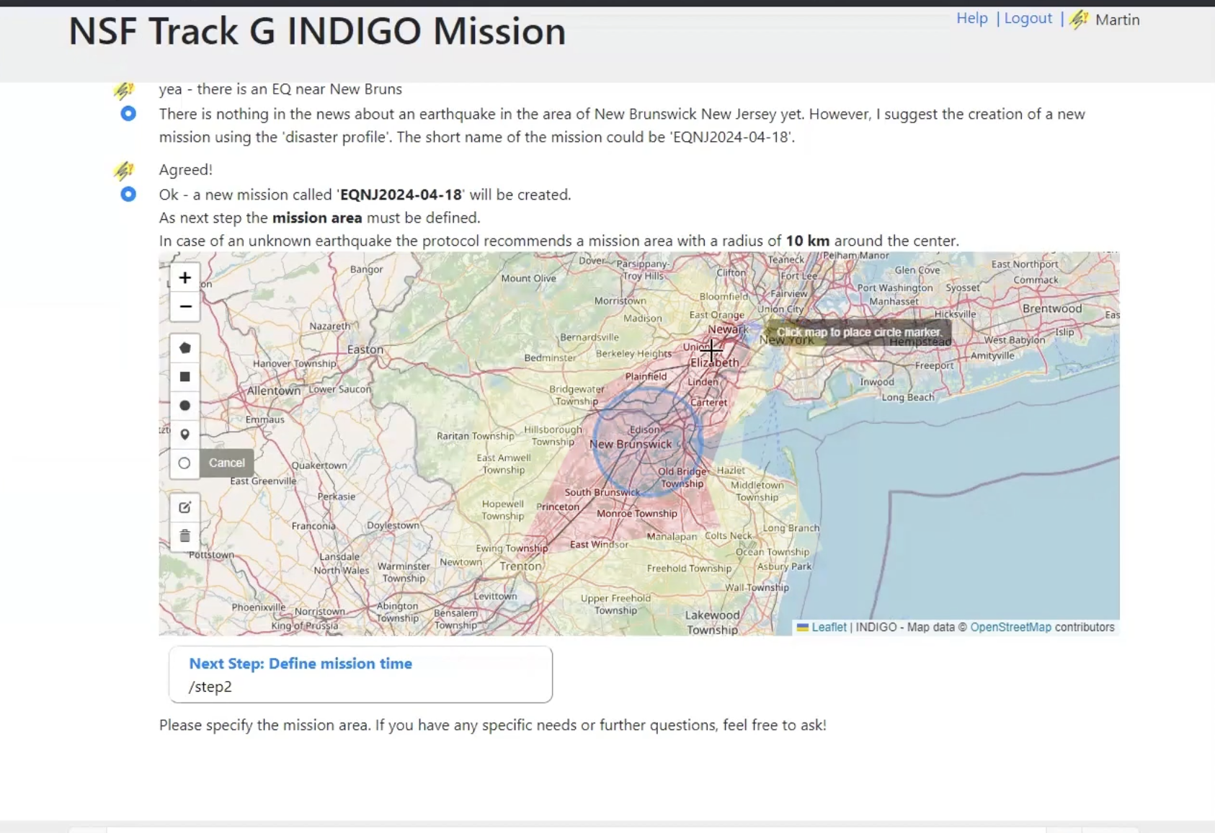Open the OpenStreetMap contributors link
The width and height of the screenshot is (1215, 833).
1010,628
